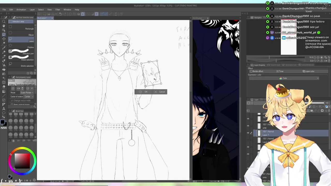331x186 pixels.
Task: Click the Undo arrow in command bar
Action: (x=61, y=14)
